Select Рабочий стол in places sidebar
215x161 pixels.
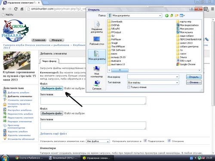tap(97, 41)
